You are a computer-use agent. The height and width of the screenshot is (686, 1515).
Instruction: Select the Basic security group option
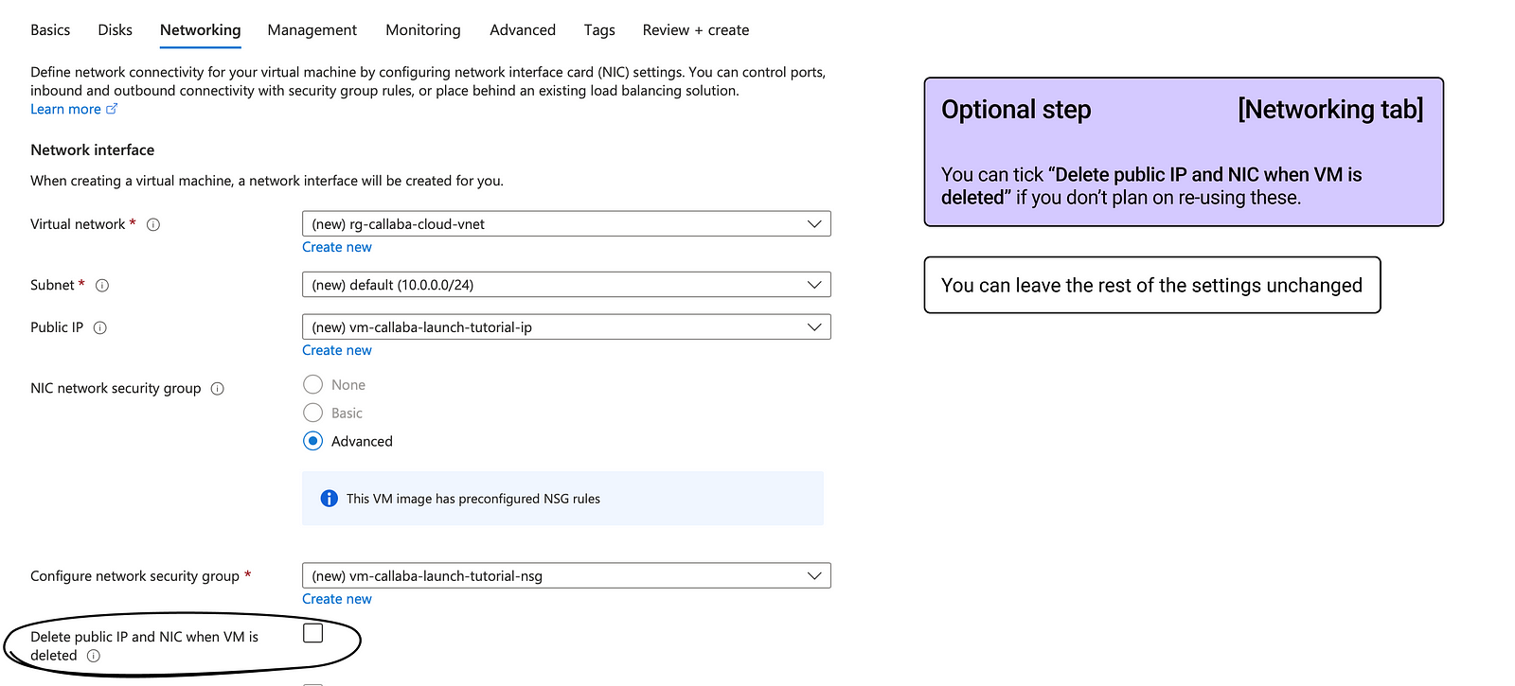pos(313,413)
